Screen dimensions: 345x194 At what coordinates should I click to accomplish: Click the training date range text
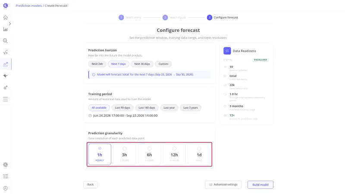[125, 116]
